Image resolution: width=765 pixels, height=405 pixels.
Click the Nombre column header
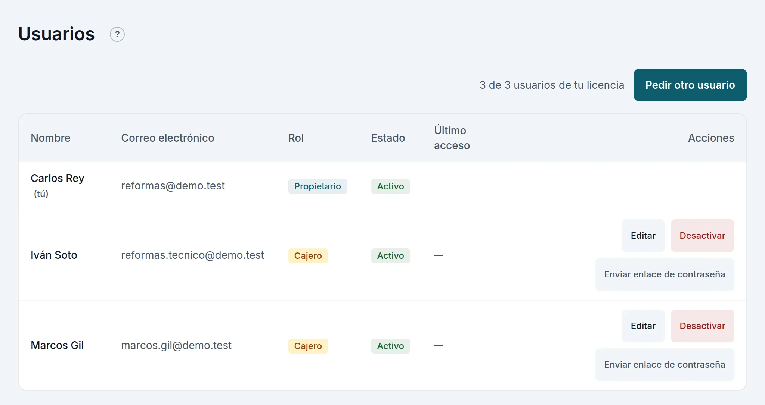50,138
